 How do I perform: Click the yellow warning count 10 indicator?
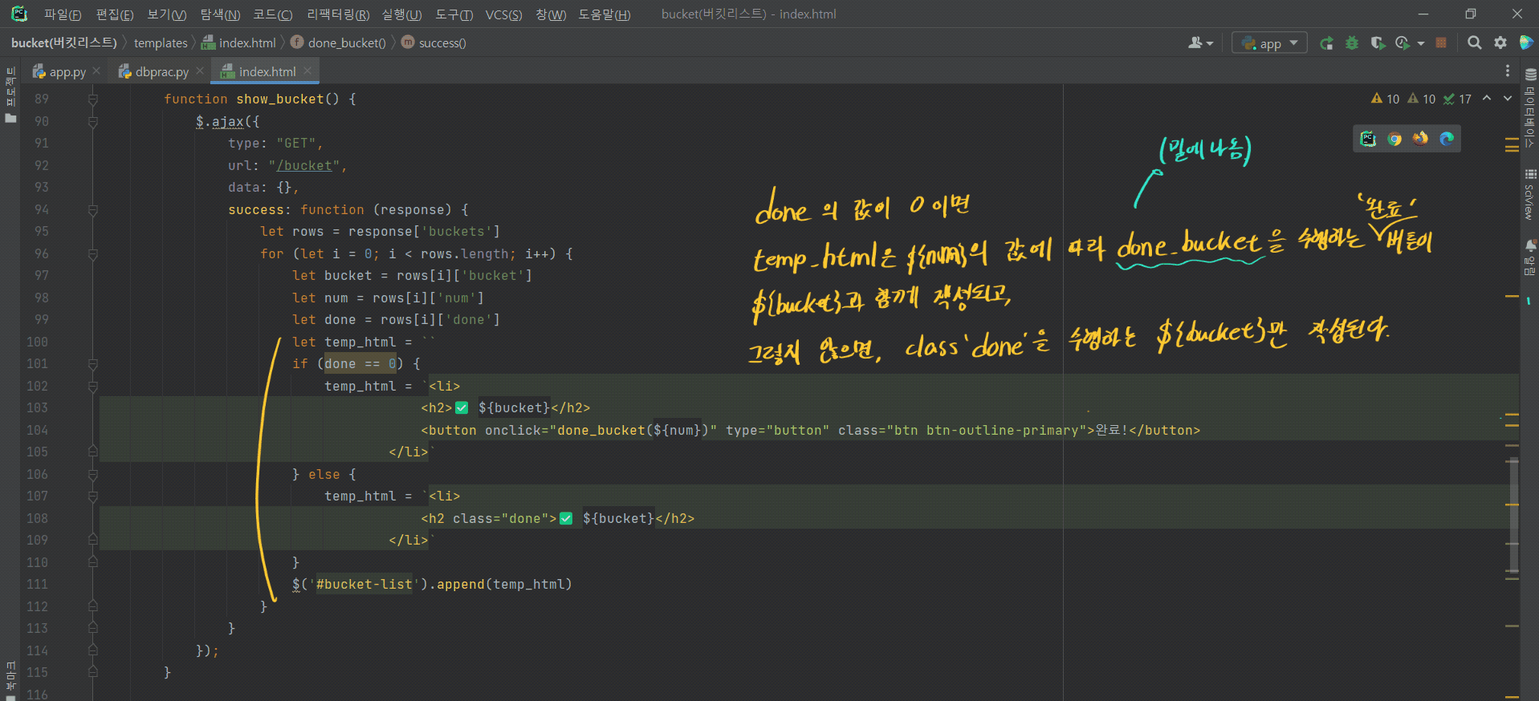[1386, 99]
